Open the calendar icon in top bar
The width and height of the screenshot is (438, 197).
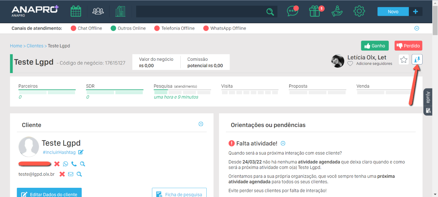point(76,11)
